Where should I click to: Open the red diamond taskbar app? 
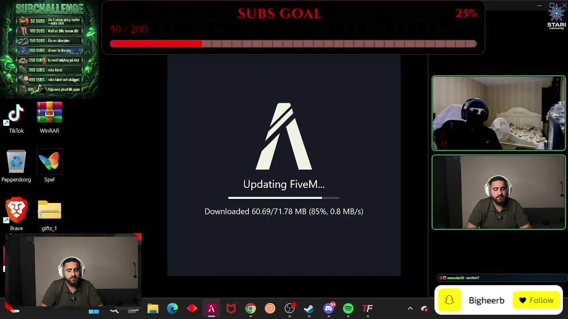point(192,308)
